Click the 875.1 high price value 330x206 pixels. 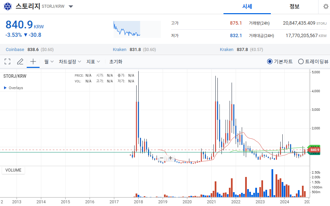236,23
